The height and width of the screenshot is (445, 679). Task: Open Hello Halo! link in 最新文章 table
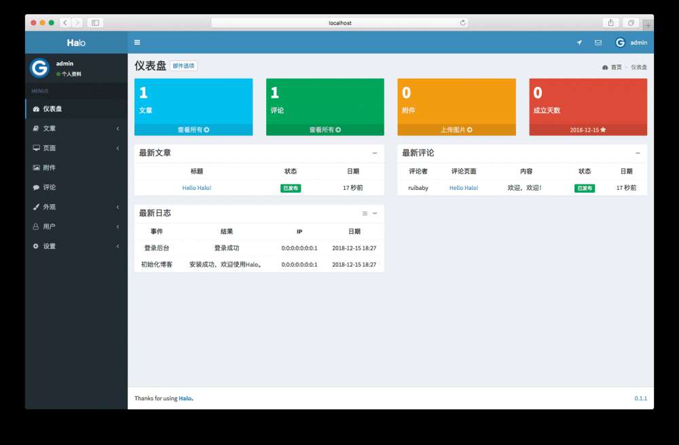(x=197, y=188)
